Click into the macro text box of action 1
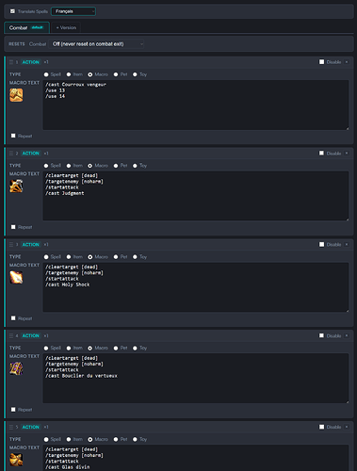Viewport: 357px width, 471px height. tap(196, 105)
